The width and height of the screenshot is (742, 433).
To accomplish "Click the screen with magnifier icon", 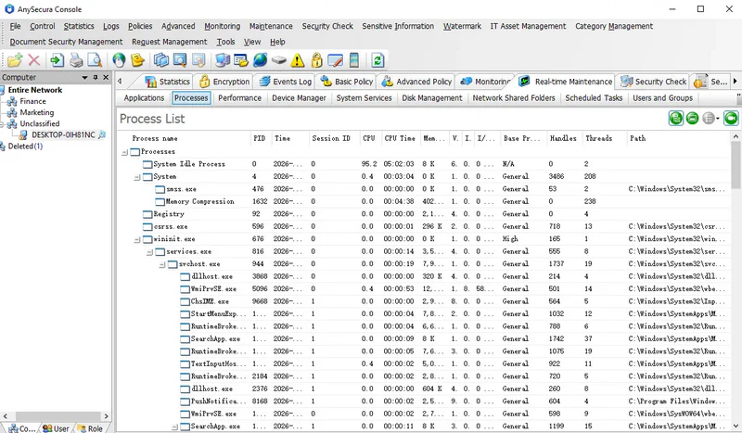I will click(x=180, y=60).
